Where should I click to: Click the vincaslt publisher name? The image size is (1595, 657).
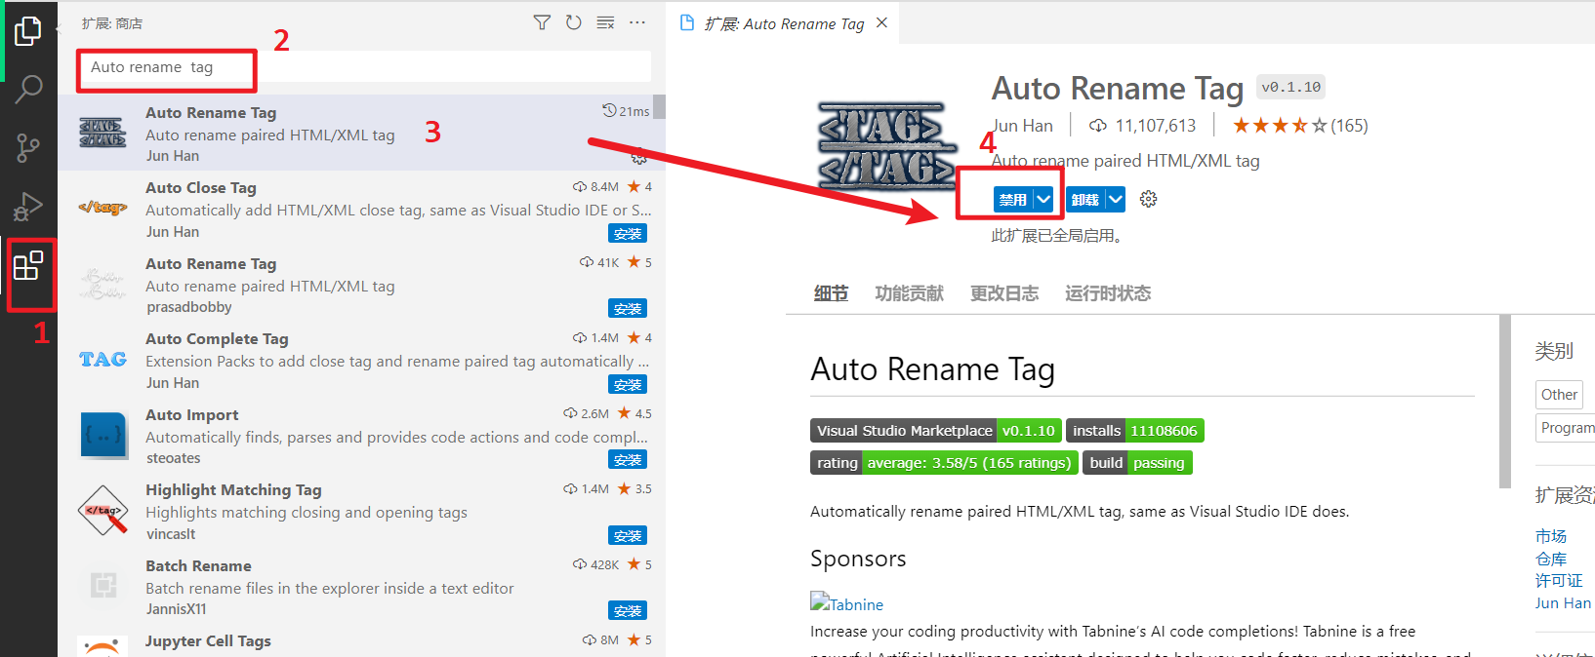tap(171, 534)
